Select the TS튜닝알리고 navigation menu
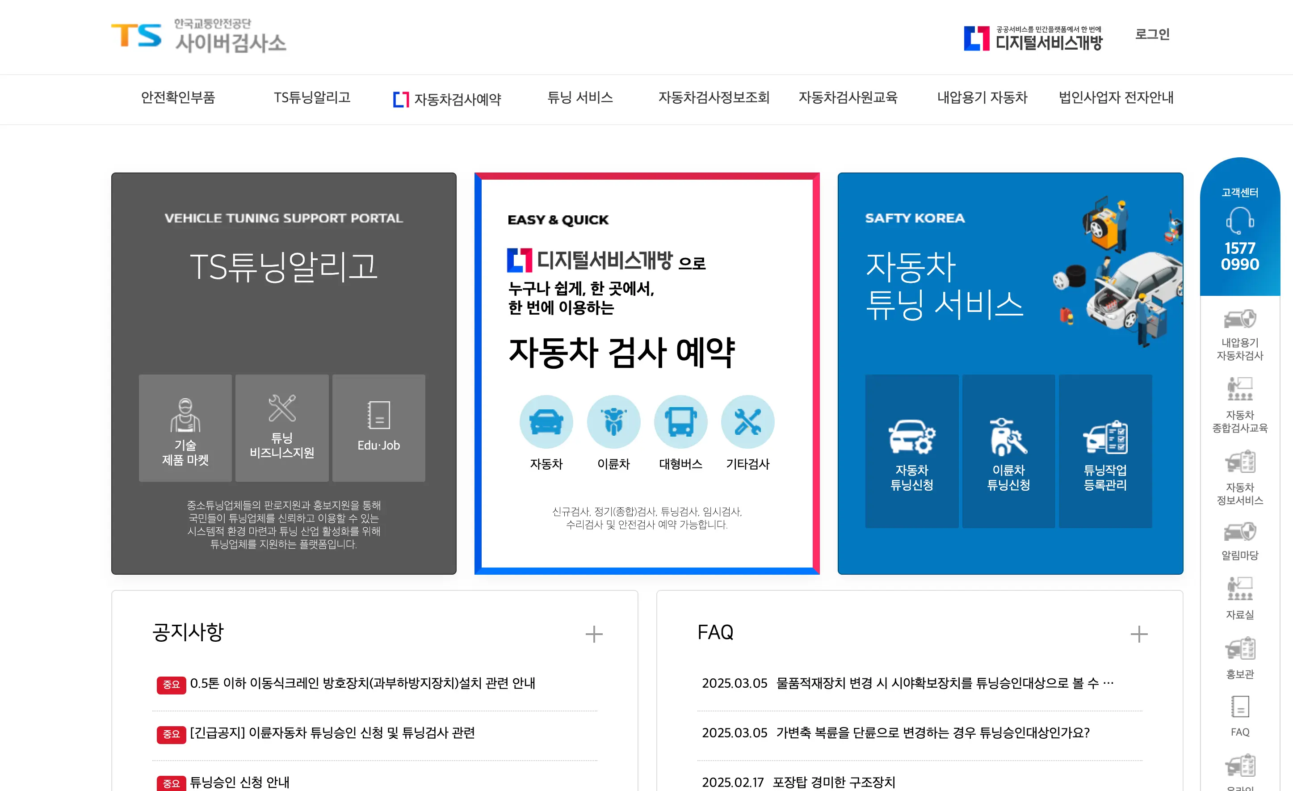The image size is (1293, 791). pyautogui.click(x=312, y=97)
